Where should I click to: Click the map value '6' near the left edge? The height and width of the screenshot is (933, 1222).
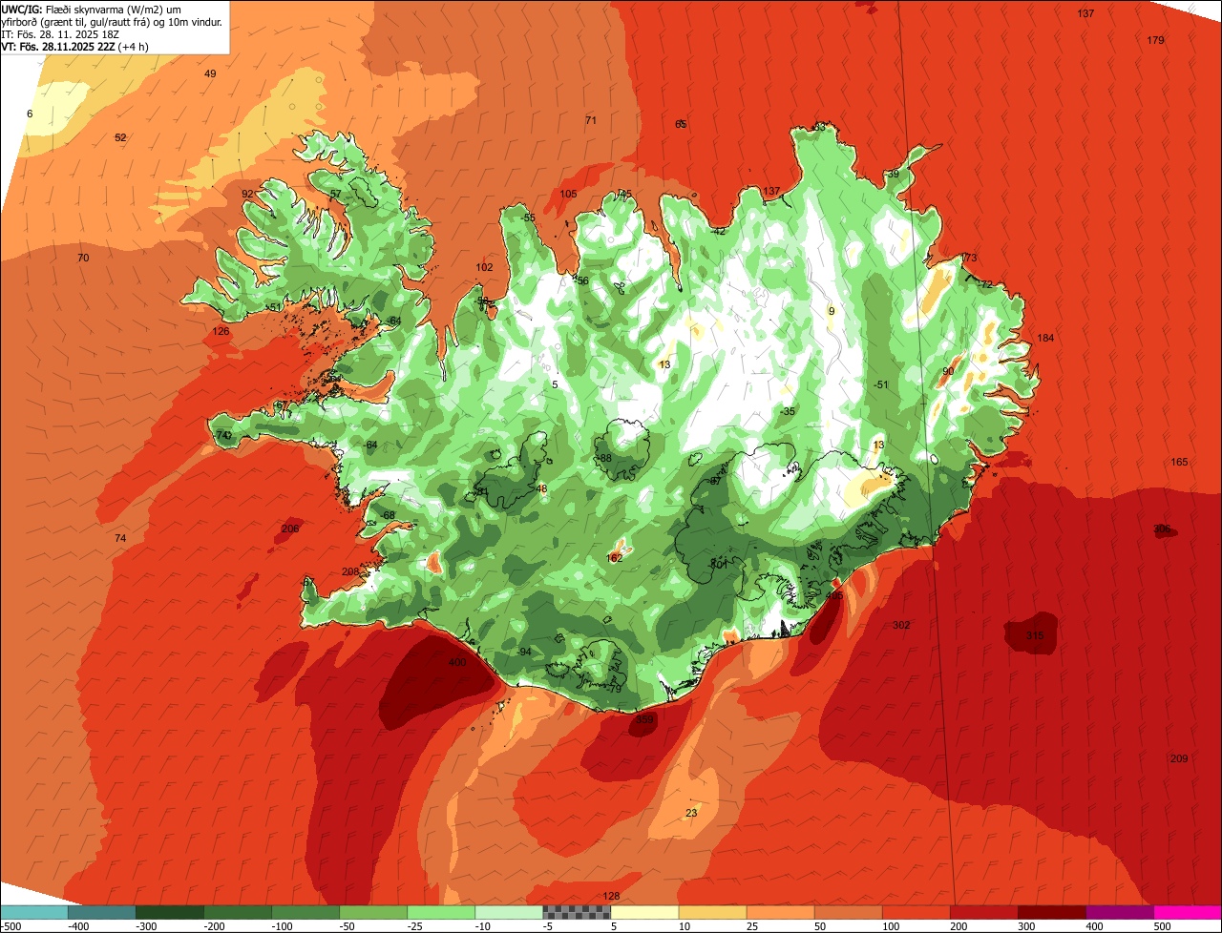click(30, 114)
